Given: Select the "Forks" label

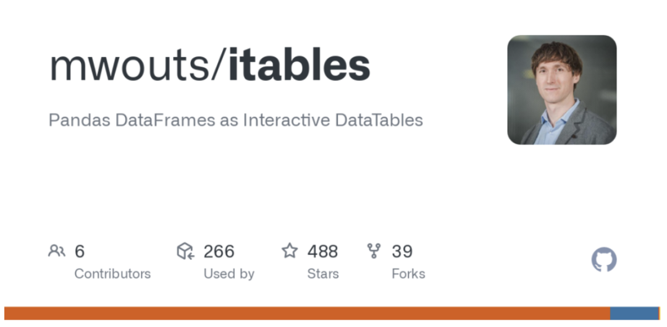Looking at the screenshot, I should click(x=408, y=274).
